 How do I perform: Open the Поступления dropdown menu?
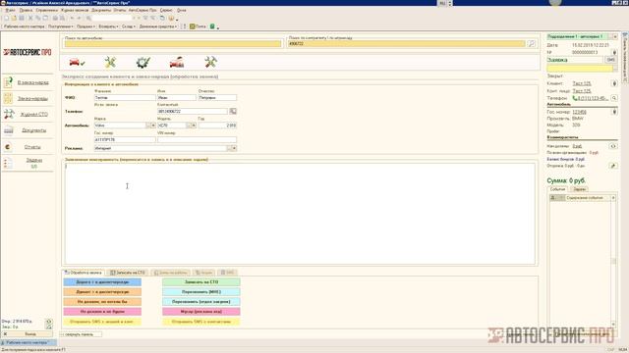coord(61,26)
